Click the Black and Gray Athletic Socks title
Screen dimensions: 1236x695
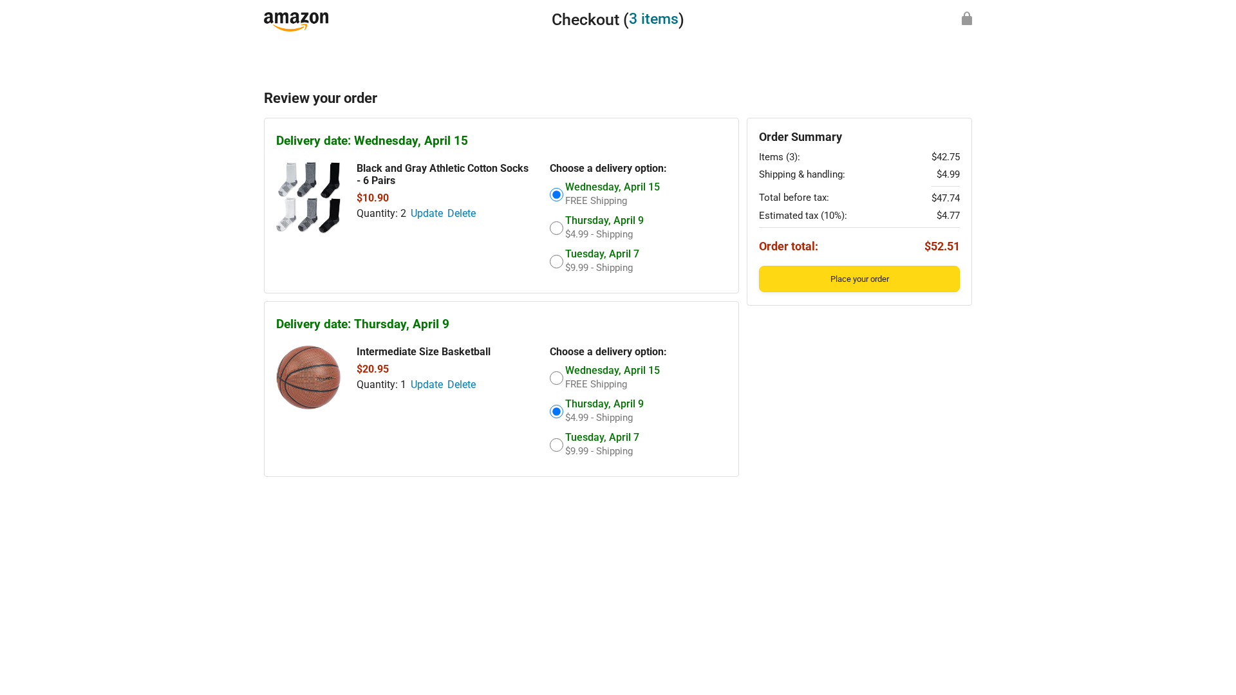pos(442,174)
